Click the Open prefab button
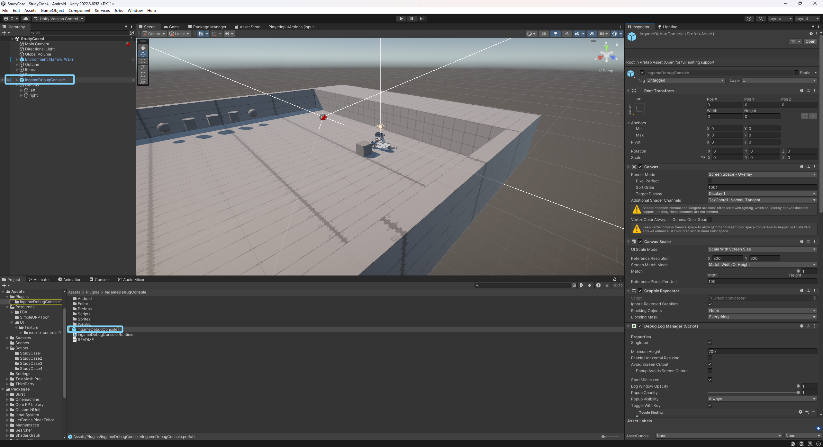This screenshot has height=447, width=823. 810,41
